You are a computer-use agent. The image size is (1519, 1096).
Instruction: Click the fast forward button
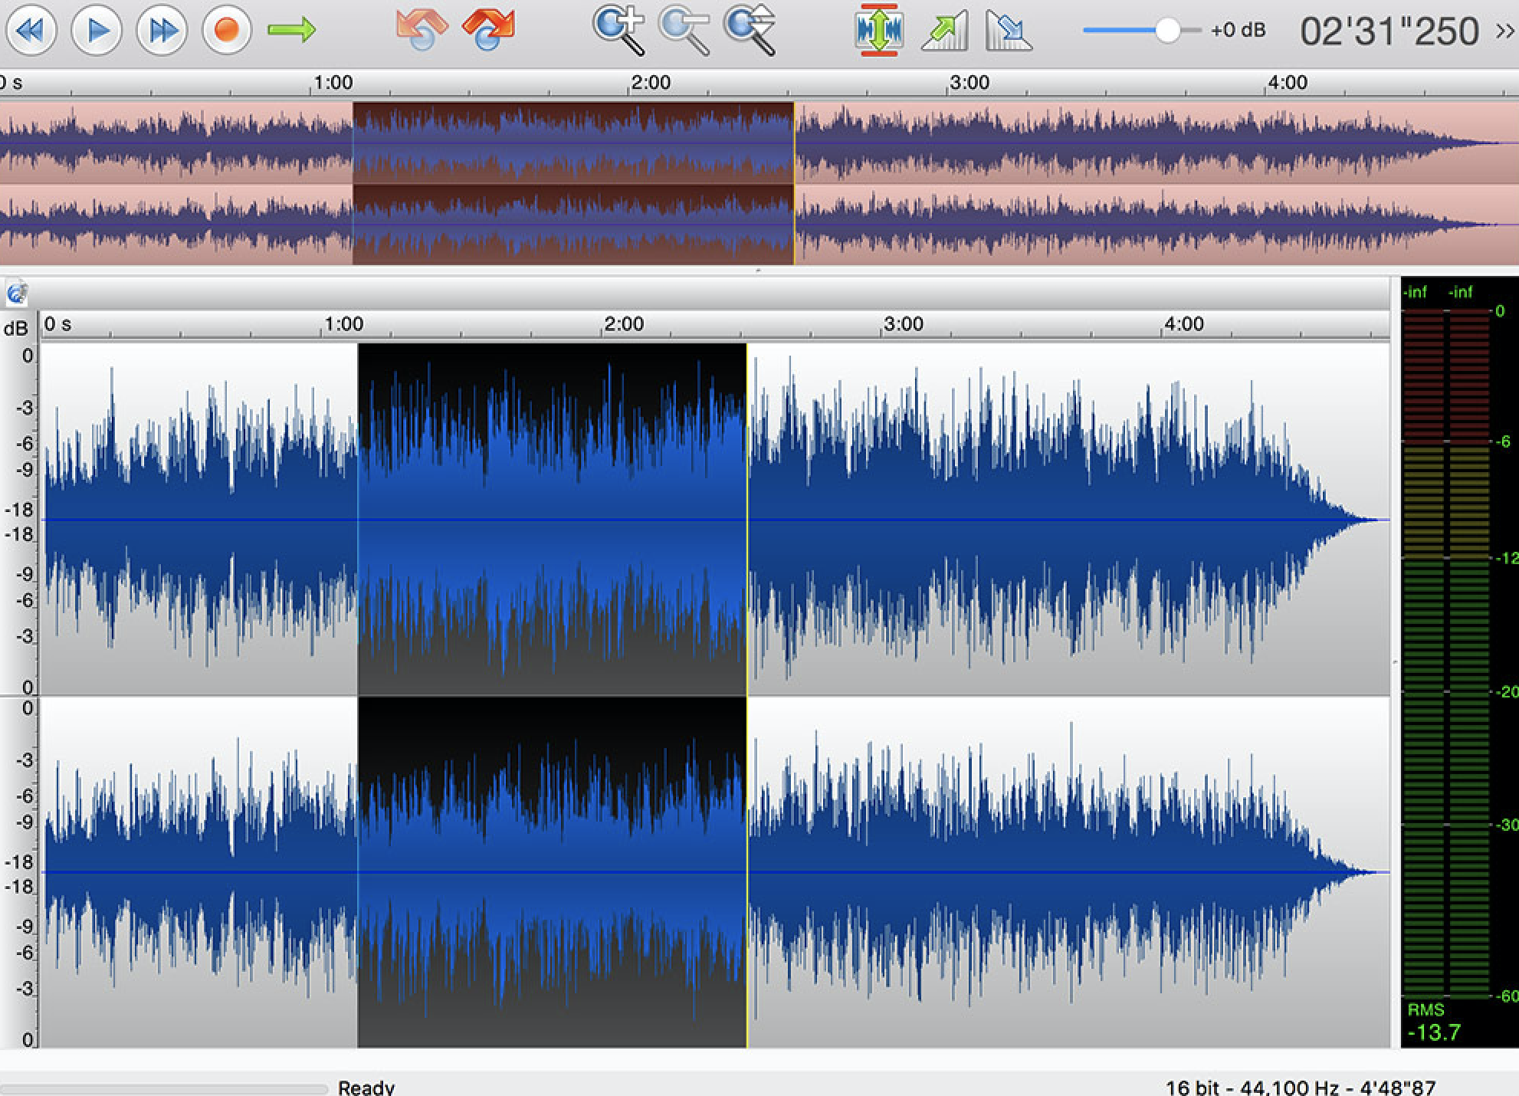coord(162,31)
